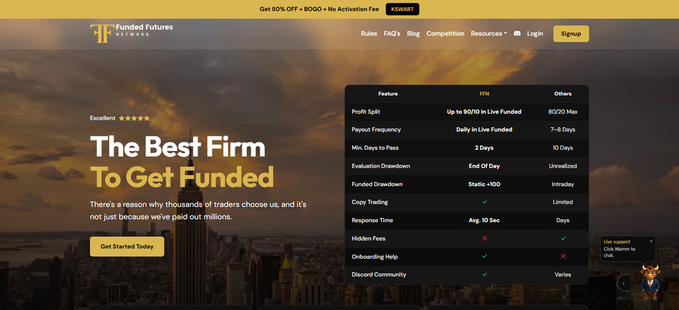Image resolution: width=679 pixels, height=310 pixels.
Task: Click the '2 Days' cell
Action: 484,148
